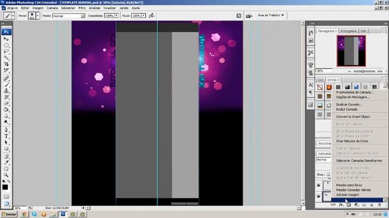
Task: Select the Move tool
Action: pos(6,39)
